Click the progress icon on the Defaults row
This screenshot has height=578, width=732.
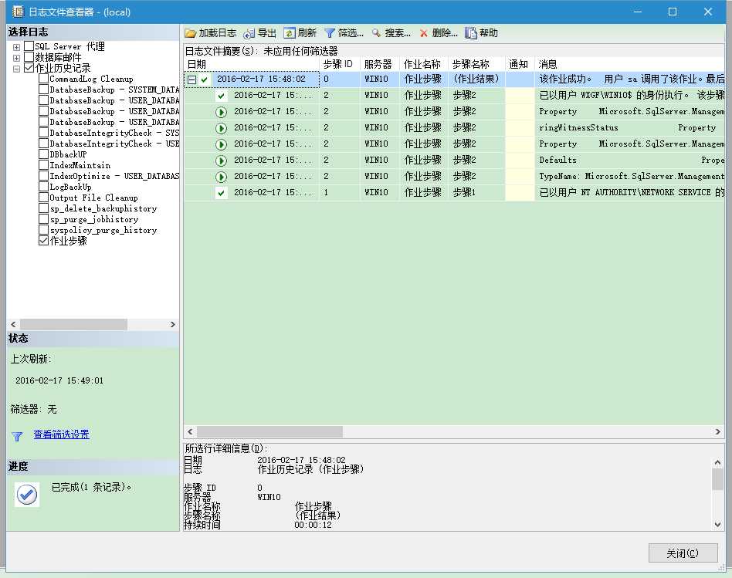tap(222, 161)
